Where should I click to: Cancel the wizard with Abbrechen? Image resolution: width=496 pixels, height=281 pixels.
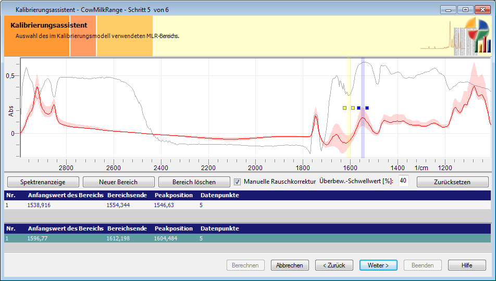tap(290, 265)
